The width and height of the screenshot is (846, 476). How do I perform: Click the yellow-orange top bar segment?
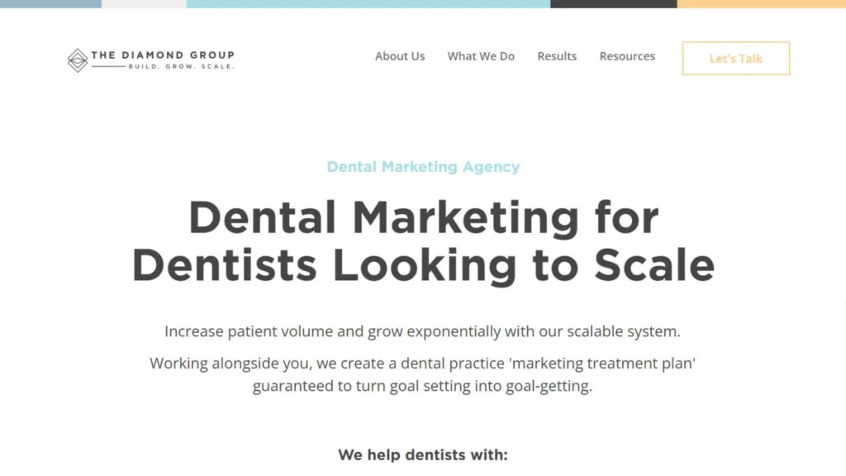click(761, 4)
